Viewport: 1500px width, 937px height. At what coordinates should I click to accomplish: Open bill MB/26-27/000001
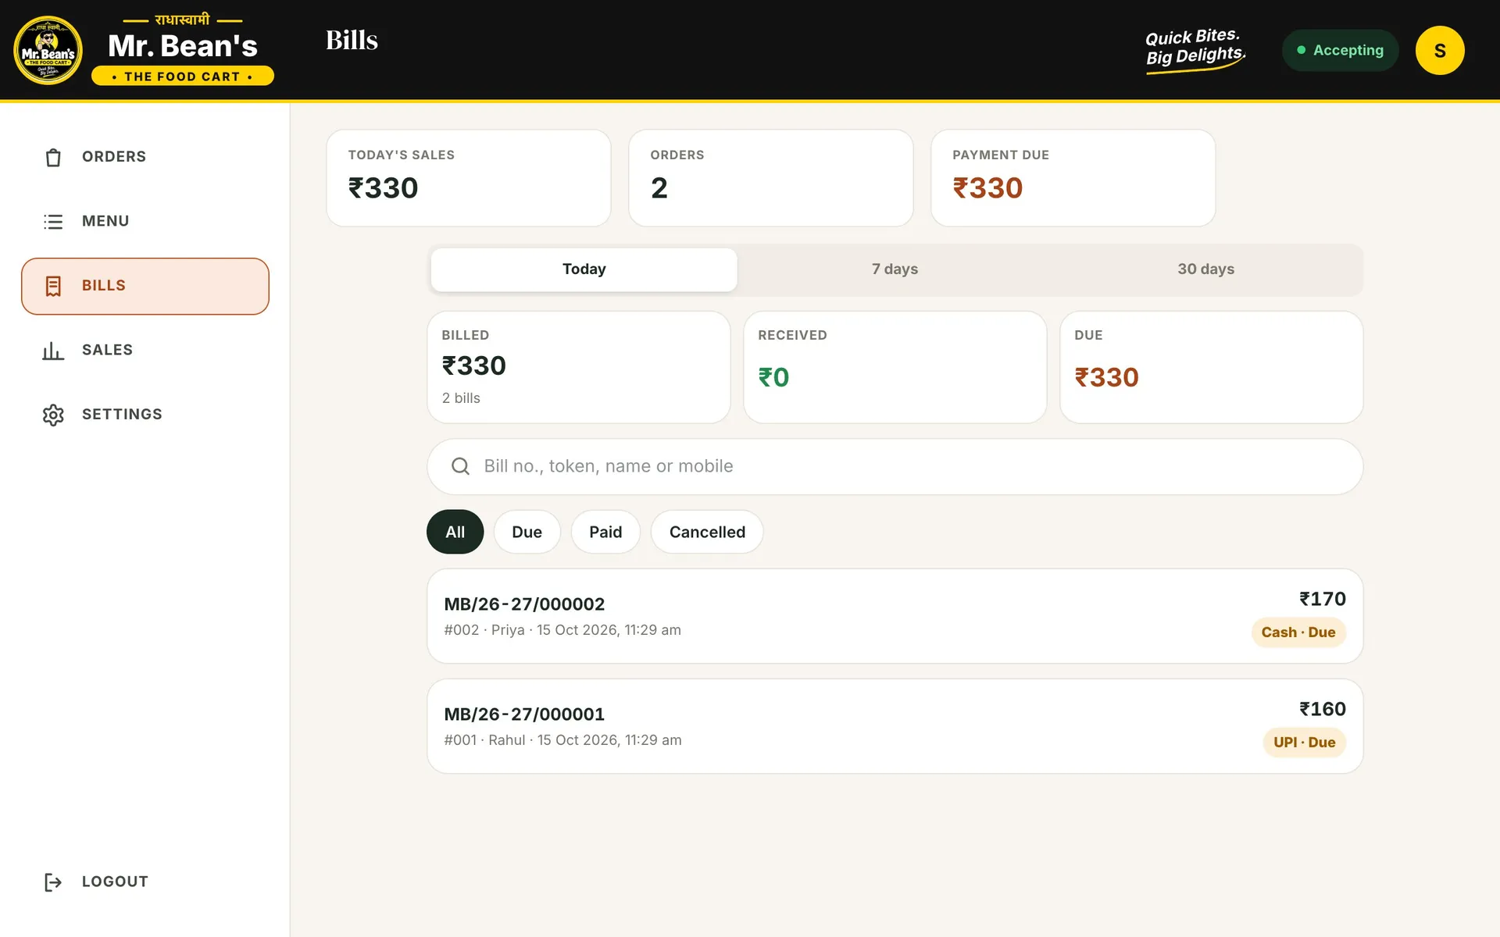895,726
